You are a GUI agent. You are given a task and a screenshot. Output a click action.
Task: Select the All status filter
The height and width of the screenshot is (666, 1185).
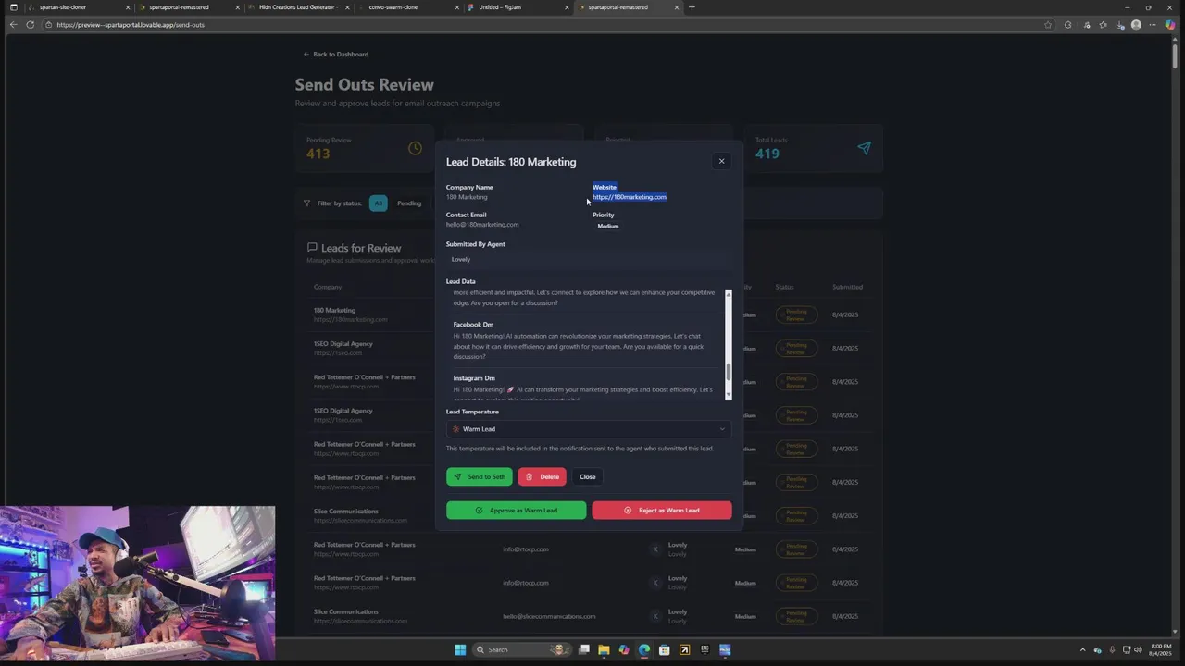click(378, 203)
